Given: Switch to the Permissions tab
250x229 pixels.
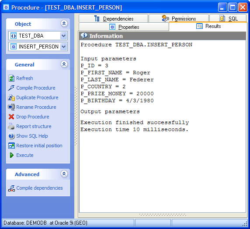Looking at the screenshot, I should coord(179,18).
